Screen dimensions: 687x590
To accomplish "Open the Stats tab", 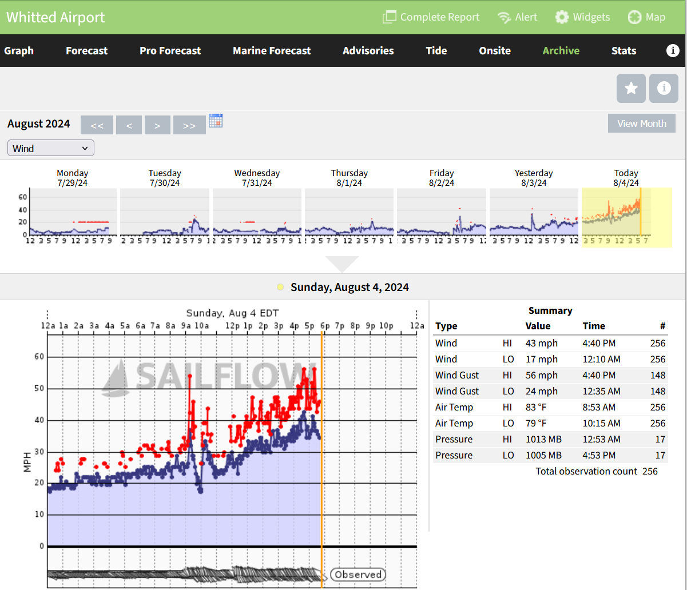I will click(x=624, y=50).
